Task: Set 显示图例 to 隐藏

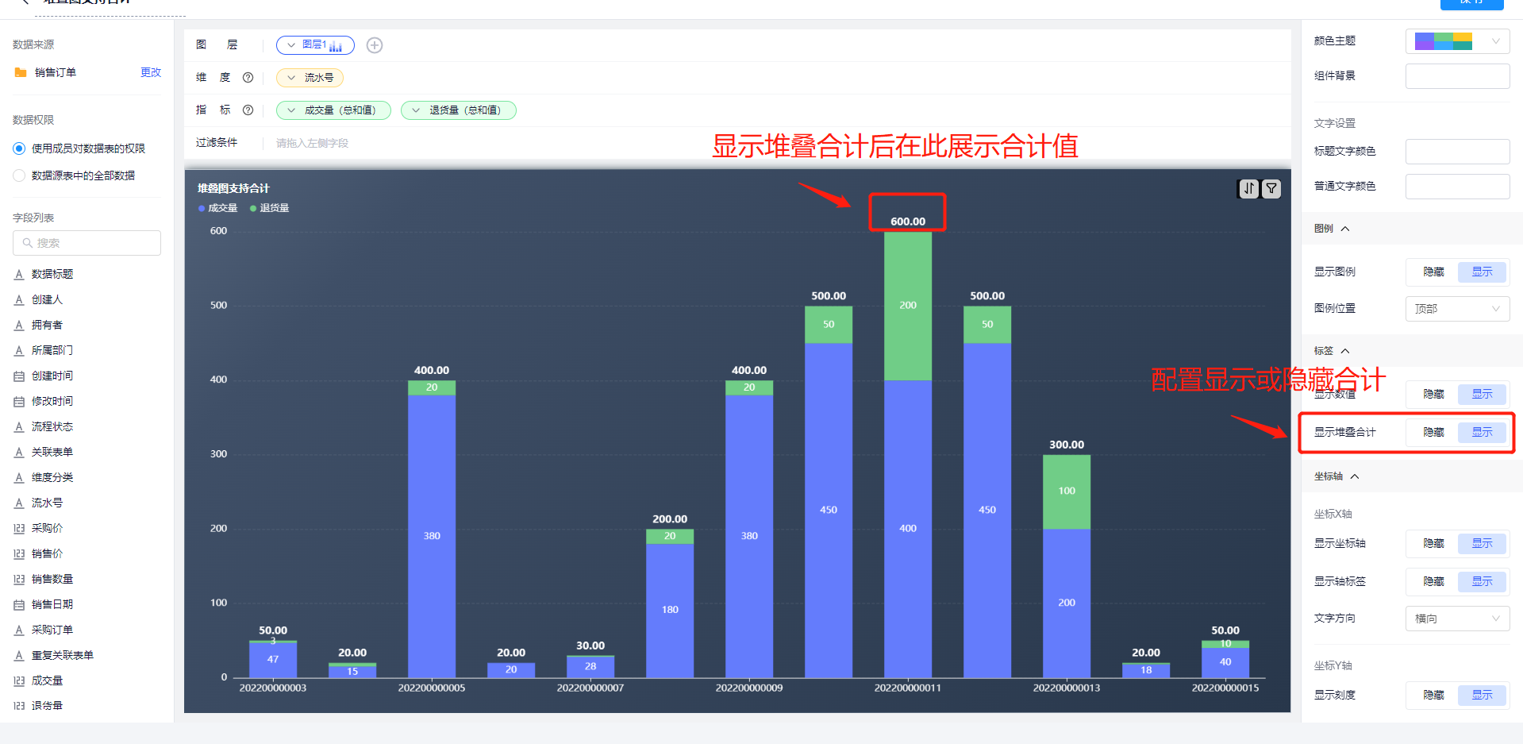Action: coord(1433,272)
